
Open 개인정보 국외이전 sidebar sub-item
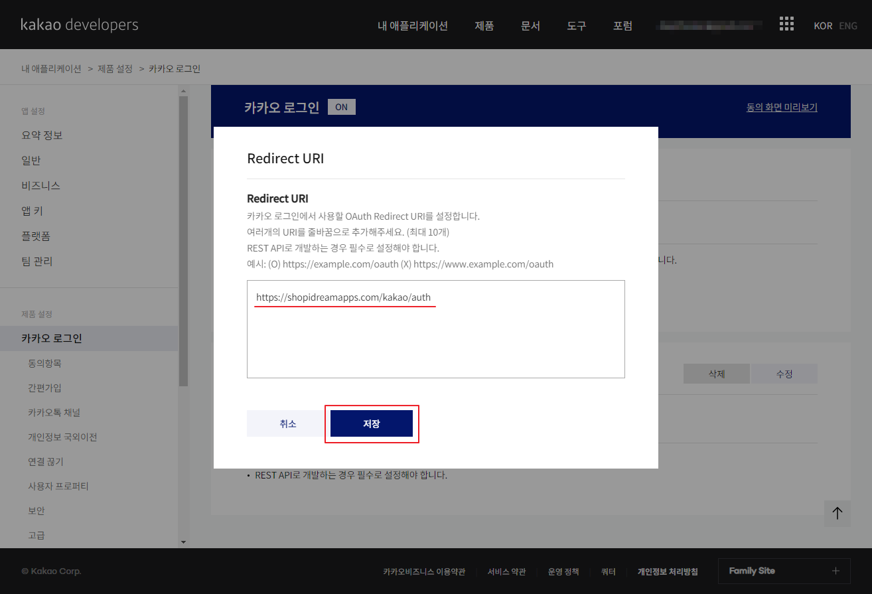coord(62,437)
